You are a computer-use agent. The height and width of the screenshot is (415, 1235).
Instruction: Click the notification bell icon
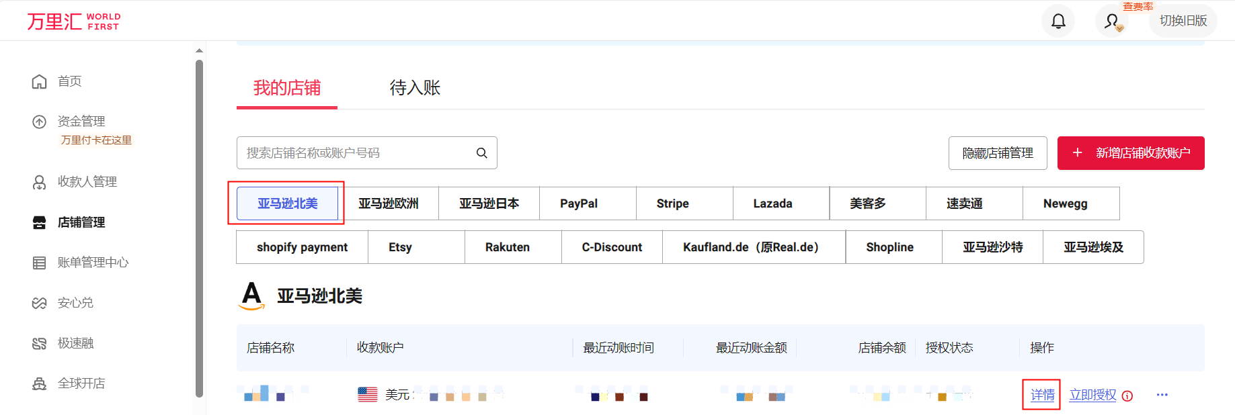(1058, 21)
